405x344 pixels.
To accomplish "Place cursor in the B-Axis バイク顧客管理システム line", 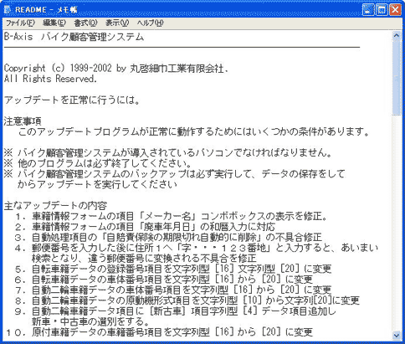I will (x=74, y=37).
